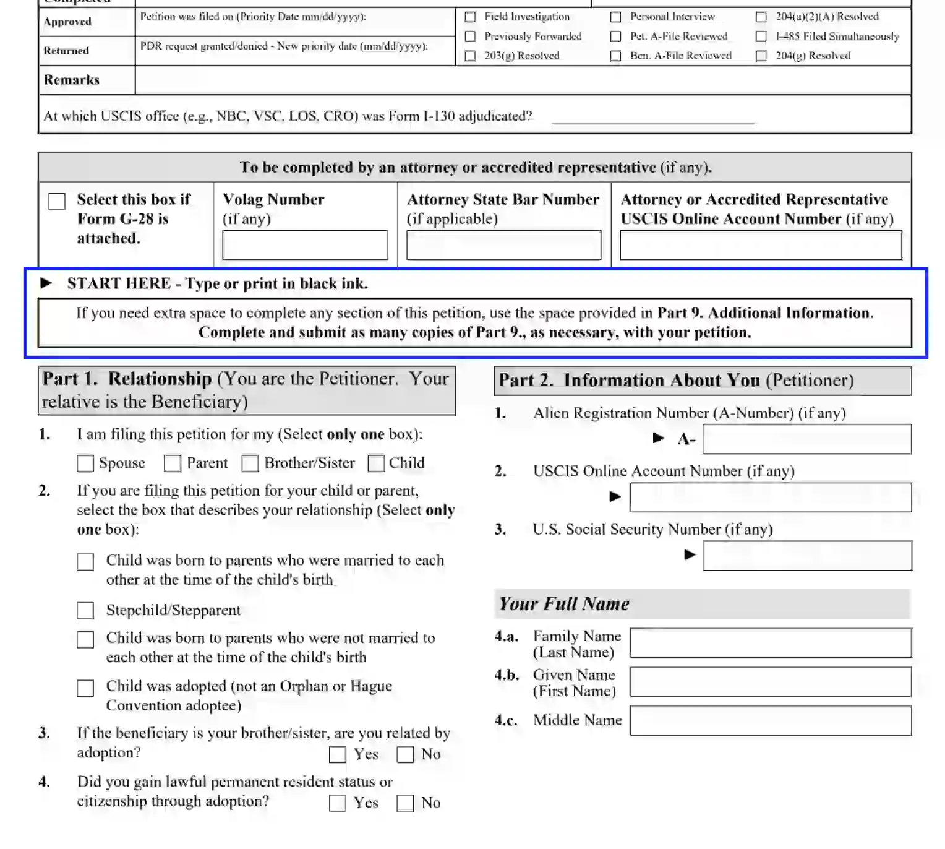Click the Remarks entry area
The image size is (945, 849).
tap(523, 80)
